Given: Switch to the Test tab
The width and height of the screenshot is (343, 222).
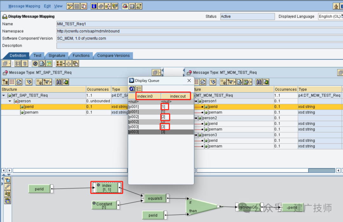Looking at the screenshot, I should [x=37, y=56].
